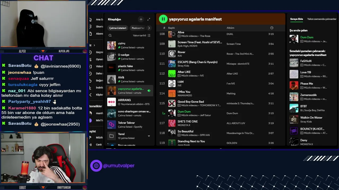The width and height of the screenshot is (339, 190).
Task: Click Instagram icon beside UMUTTSANCAR
Action: click(x=85, y=187)
